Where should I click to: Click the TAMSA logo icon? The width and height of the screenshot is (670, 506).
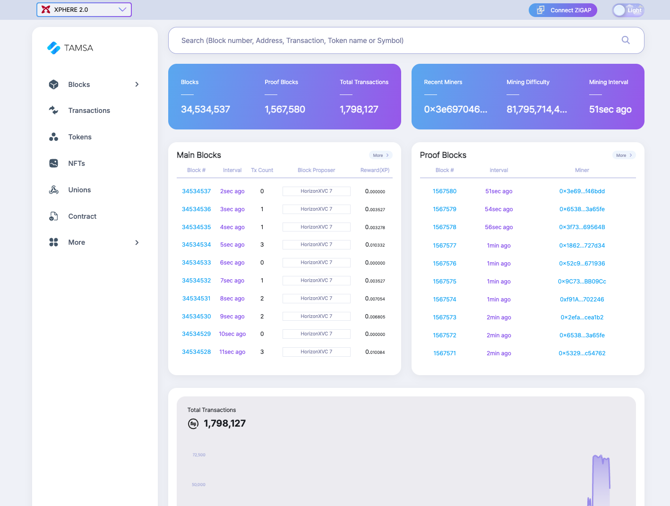point(54,48)
